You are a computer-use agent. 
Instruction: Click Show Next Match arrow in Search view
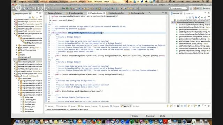pyautogui.click(x=168, y=106)
